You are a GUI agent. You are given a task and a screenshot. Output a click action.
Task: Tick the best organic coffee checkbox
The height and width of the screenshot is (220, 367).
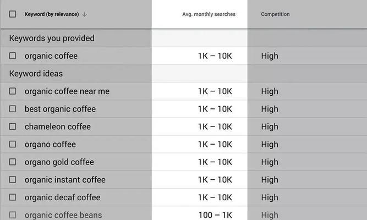[x=13, y=109]
